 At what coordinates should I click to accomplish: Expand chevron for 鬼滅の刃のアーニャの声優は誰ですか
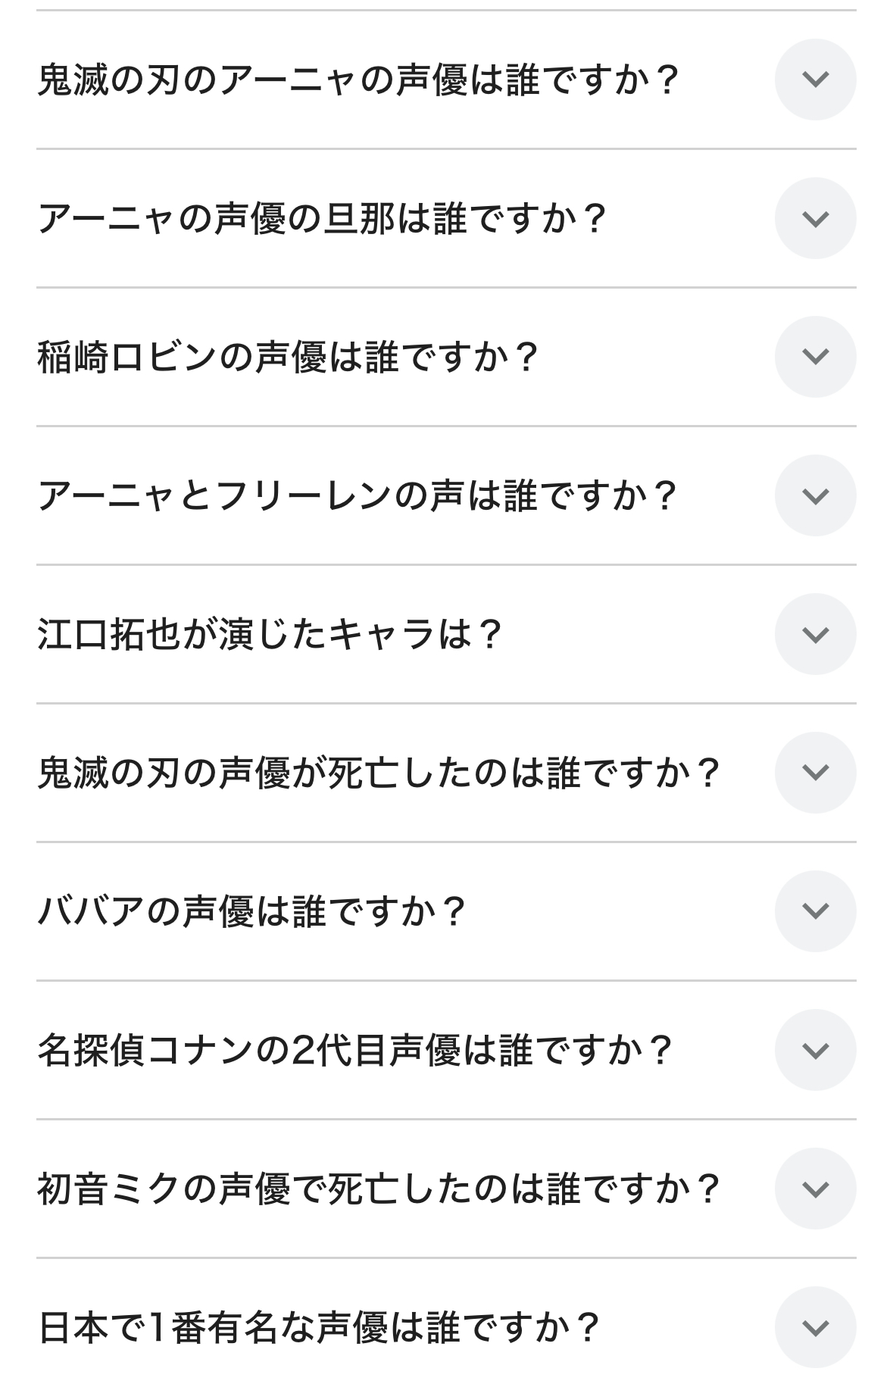point(815,80)
